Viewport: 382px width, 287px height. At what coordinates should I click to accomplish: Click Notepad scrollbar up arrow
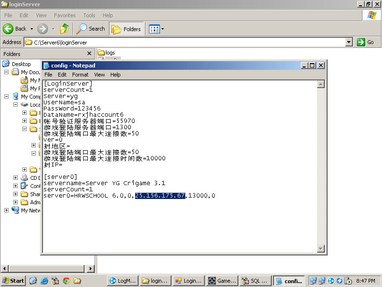pyautogui.click(x=321, y=84)
